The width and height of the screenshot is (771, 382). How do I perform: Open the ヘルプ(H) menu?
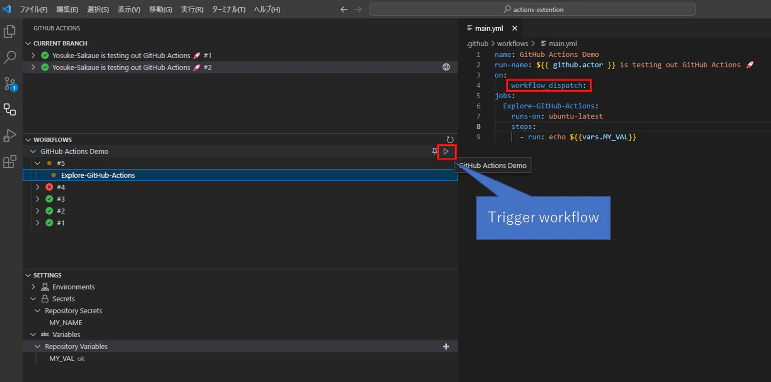point(267,10)
